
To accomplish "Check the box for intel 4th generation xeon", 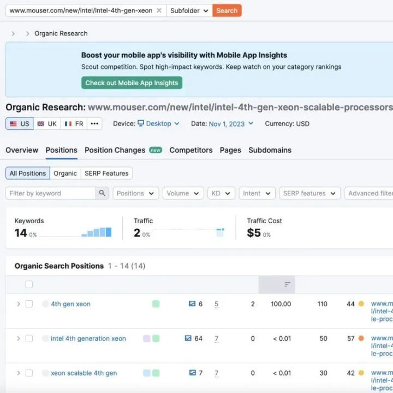I will [x=29, y=338].
